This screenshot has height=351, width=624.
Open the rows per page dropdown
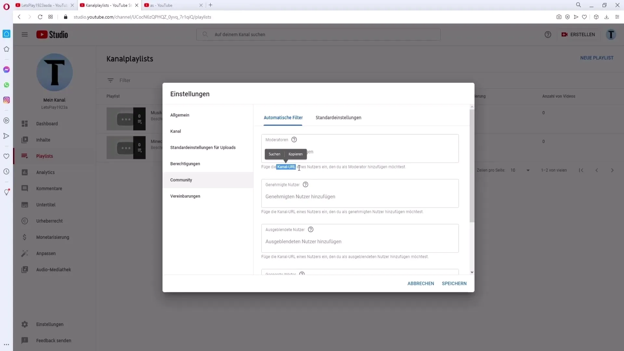pyautogui.click(x=520, y=170)
